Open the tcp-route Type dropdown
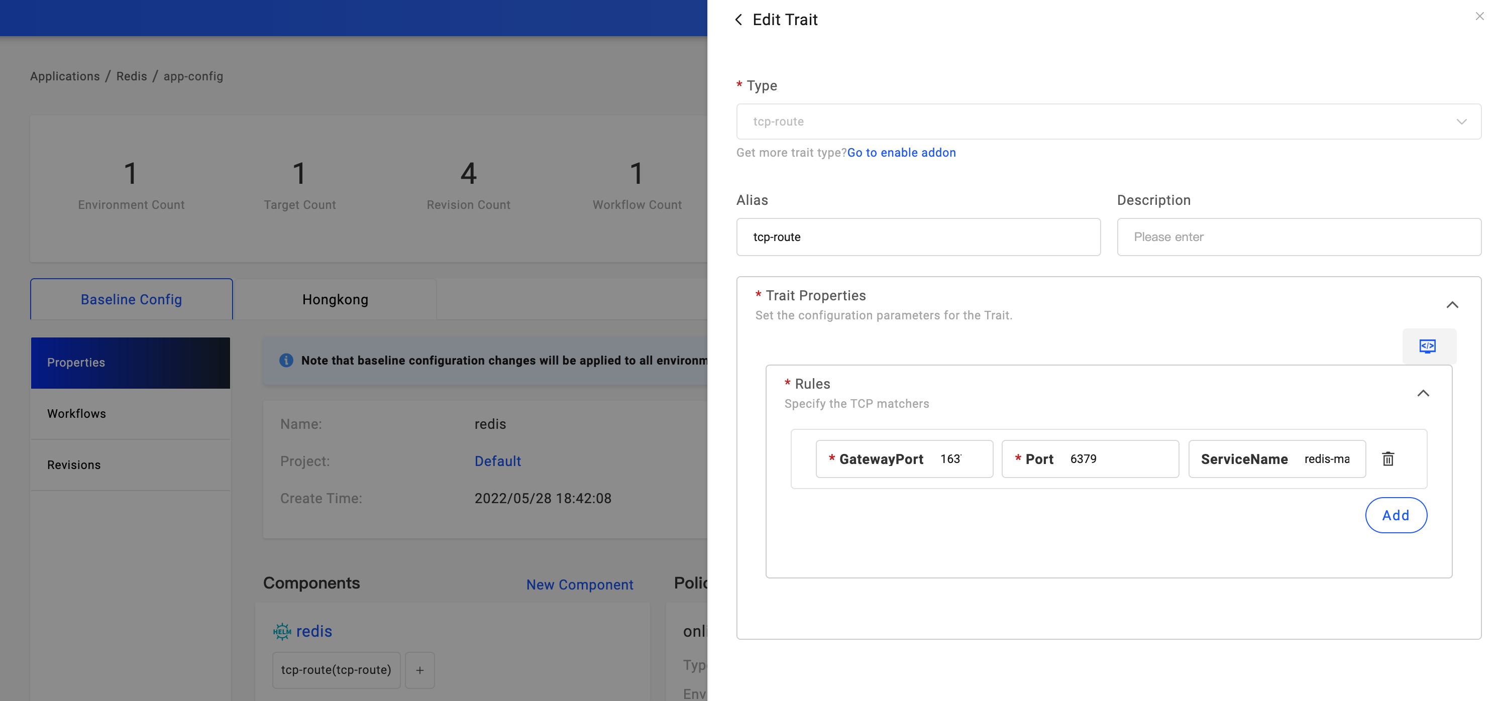Image resolution: width=1499 pixels, height=701 pixels. click(x=1108, y=122)
